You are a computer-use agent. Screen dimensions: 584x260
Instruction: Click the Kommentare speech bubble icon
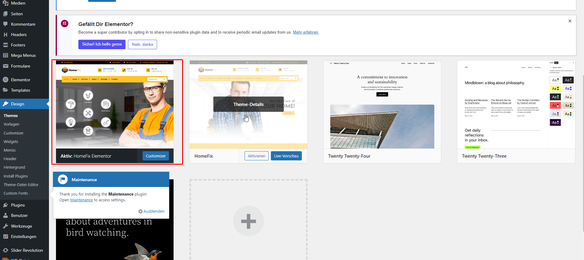pos(6,24)
